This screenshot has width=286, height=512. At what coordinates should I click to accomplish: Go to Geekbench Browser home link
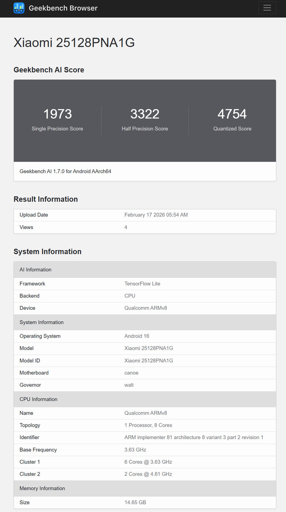(x=63, y=8)
